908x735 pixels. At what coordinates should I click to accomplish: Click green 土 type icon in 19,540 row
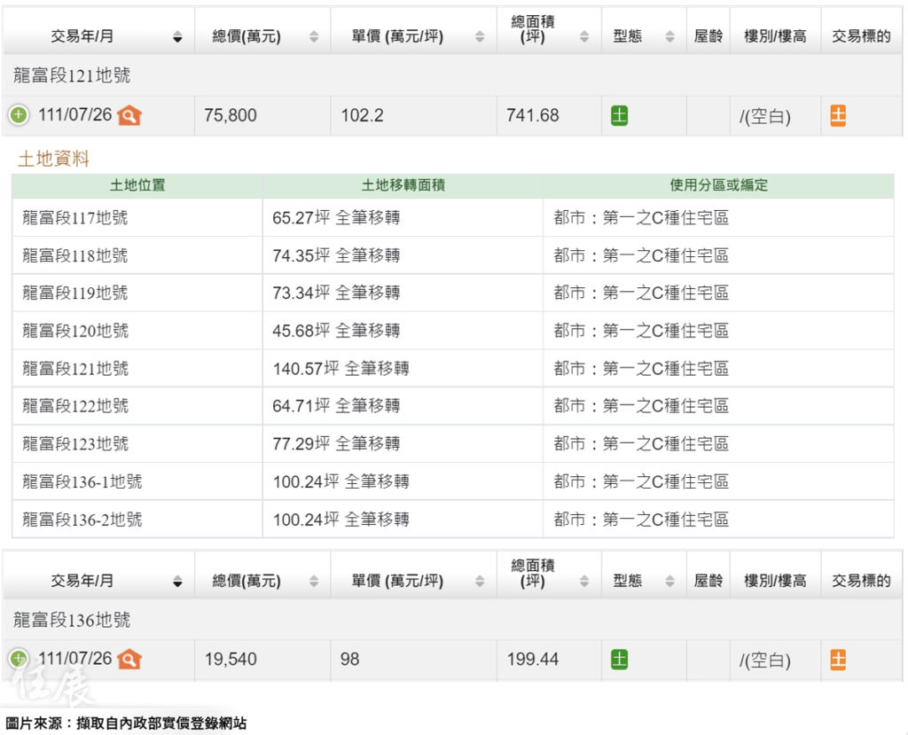[x=619, y=659]
